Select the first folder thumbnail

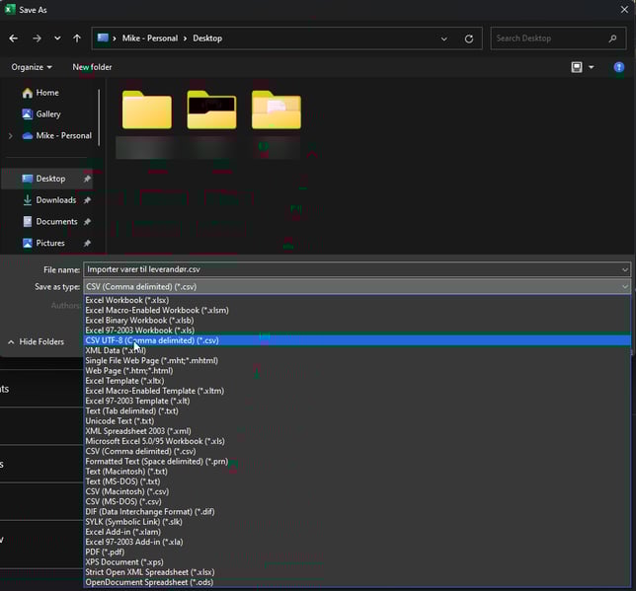tap(147, 110)
